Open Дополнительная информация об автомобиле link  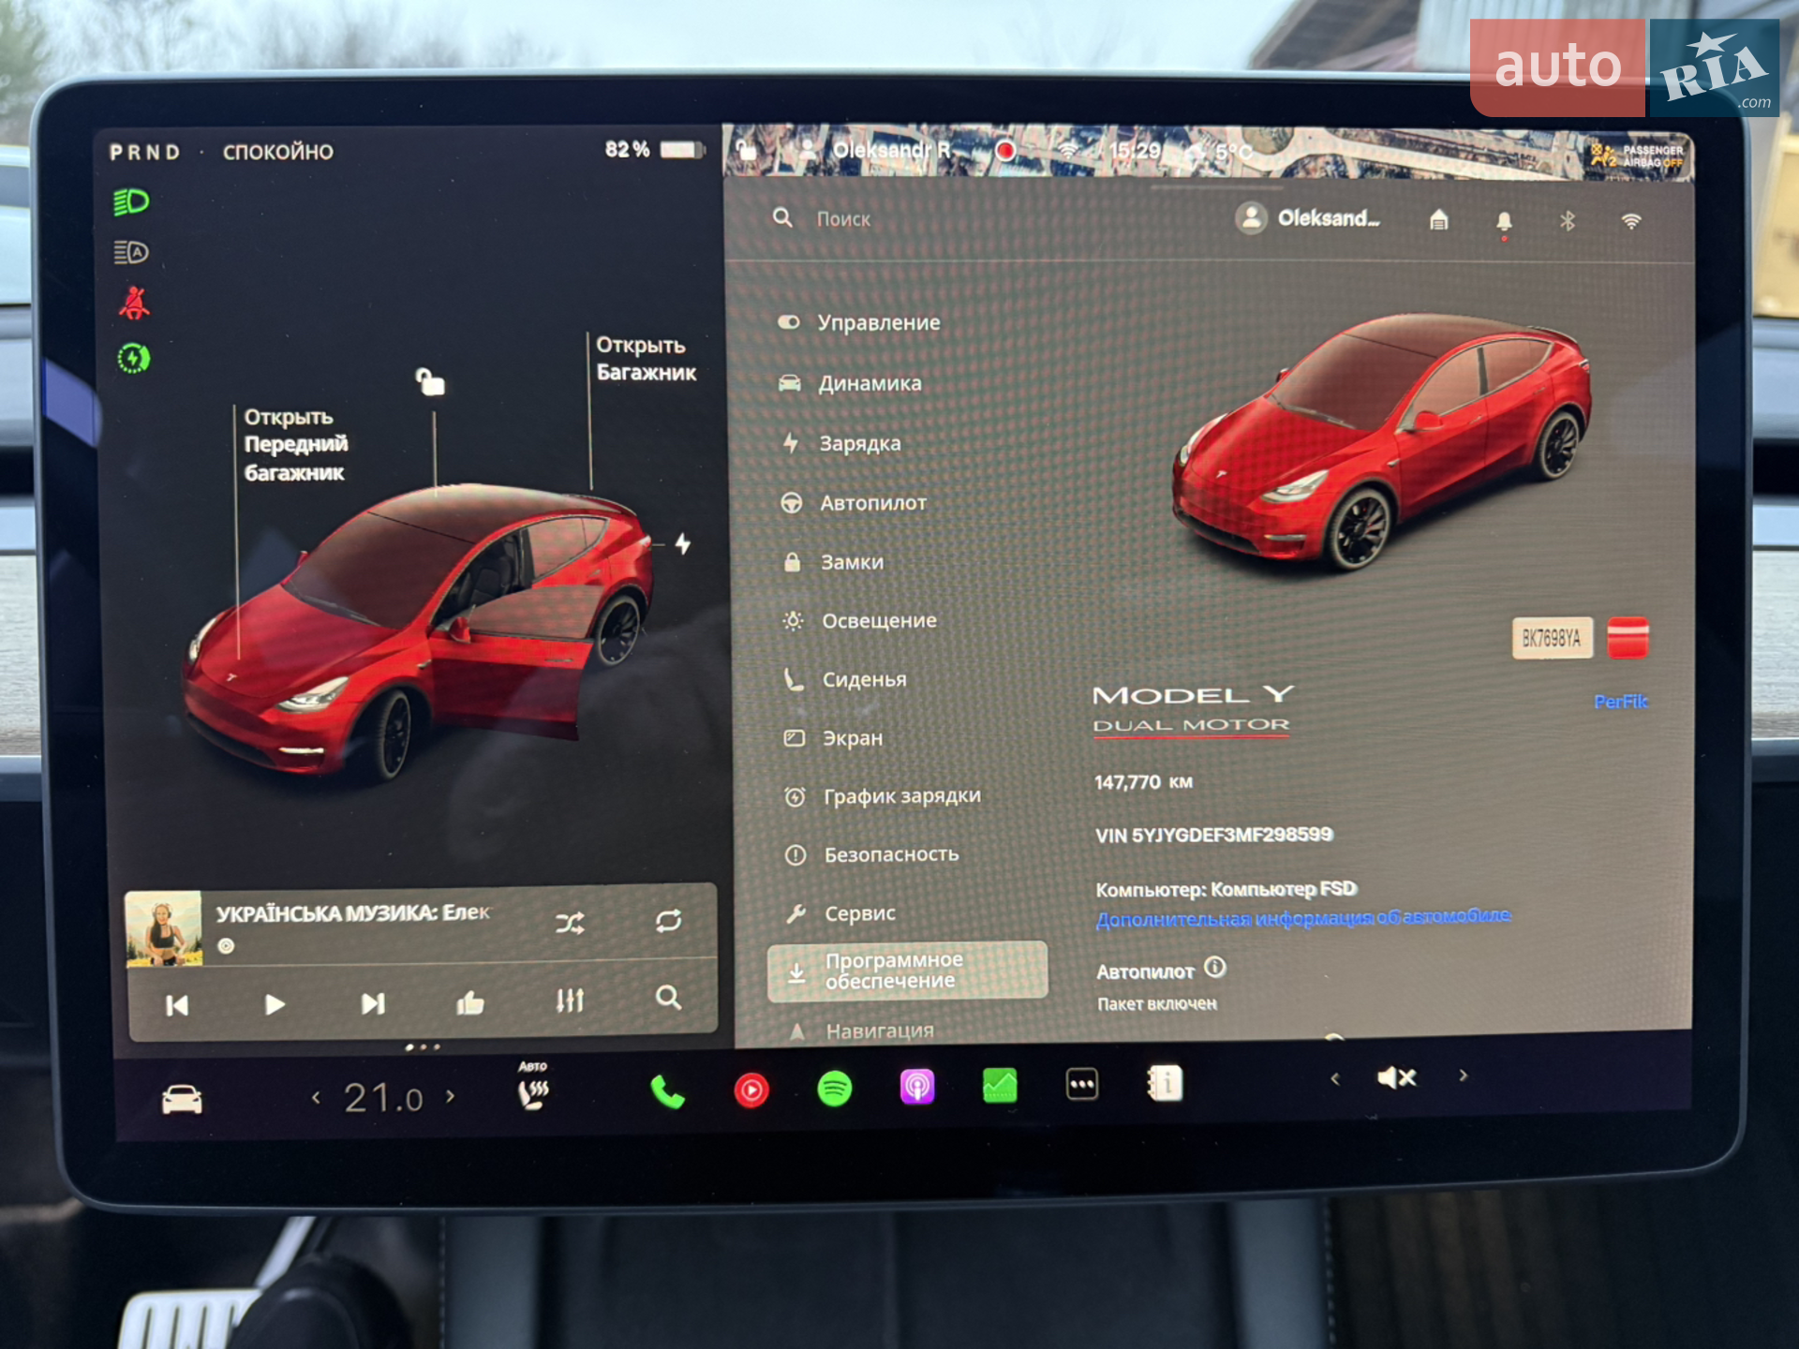point(1303,917)
